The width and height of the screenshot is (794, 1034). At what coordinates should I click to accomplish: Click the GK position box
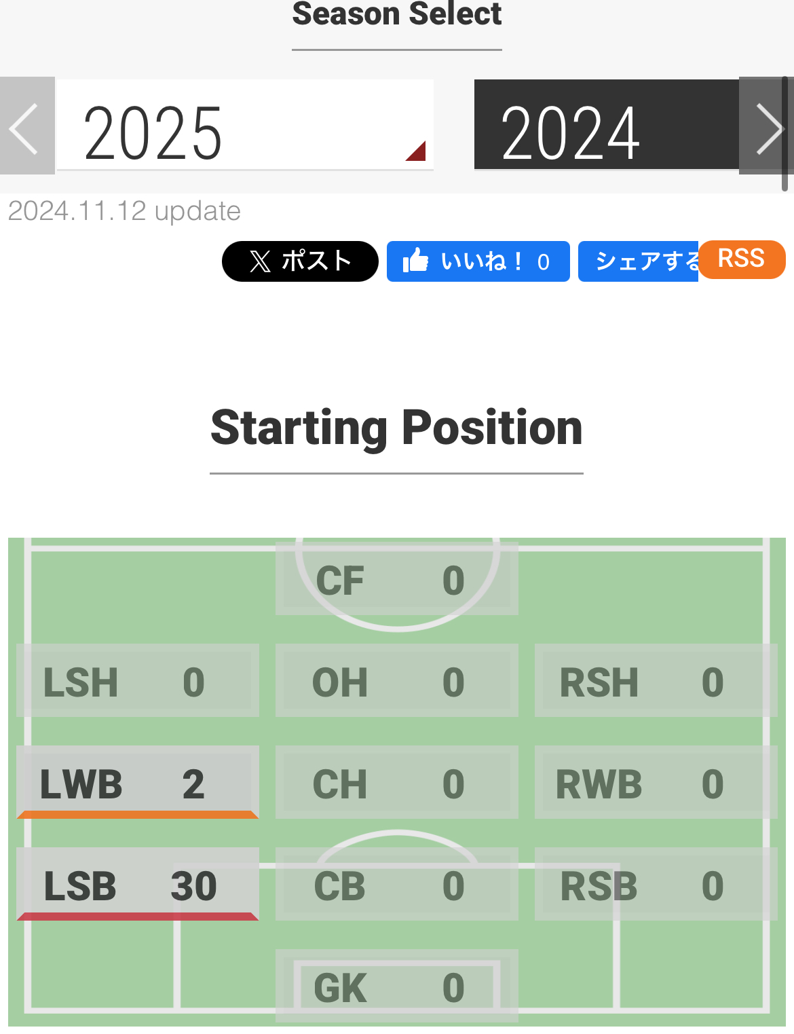(396, 986)
